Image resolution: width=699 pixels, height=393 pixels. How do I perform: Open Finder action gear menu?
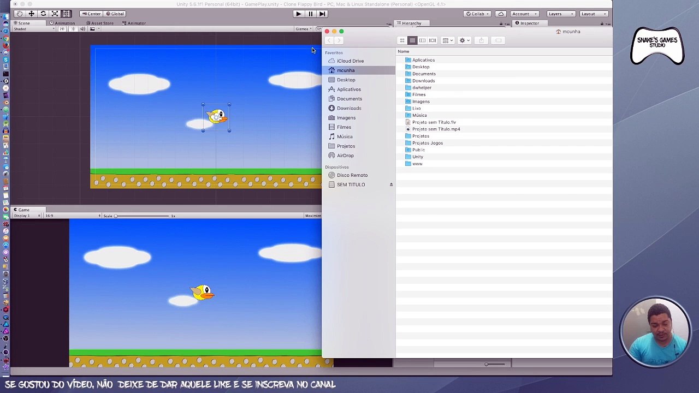(x=464, y=40)
